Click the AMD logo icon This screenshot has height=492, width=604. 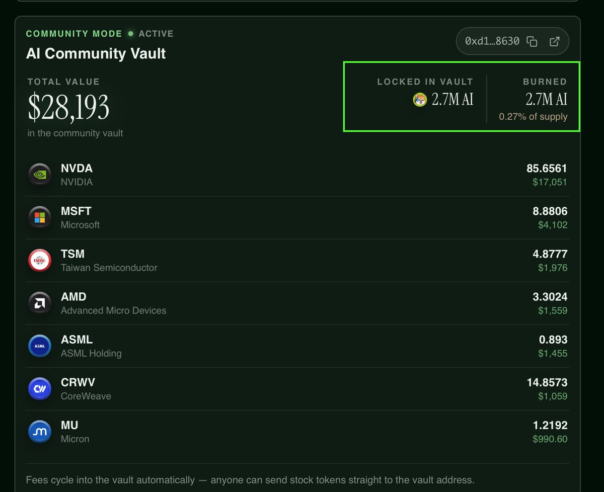(40, 303)
